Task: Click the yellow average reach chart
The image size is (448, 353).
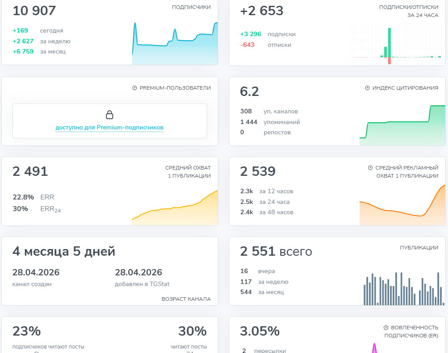Action: [175, 208]
